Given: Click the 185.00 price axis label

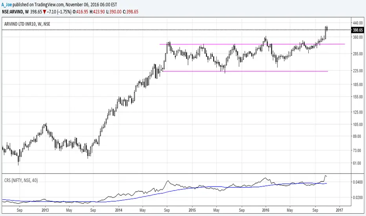Looking at the screenshot, I should tap(358, 84).
